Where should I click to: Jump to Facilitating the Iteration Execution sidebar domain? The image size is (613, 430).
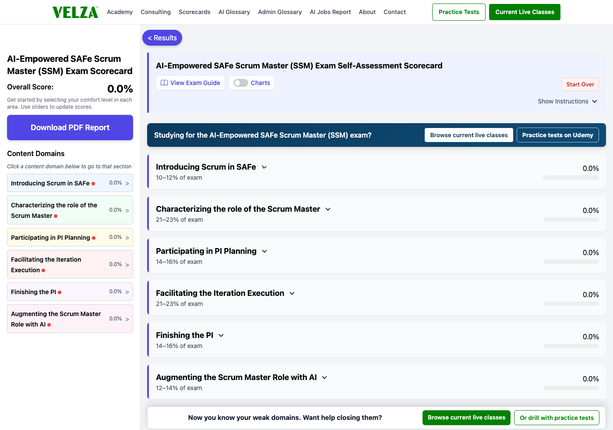click(x=70, y=264)
